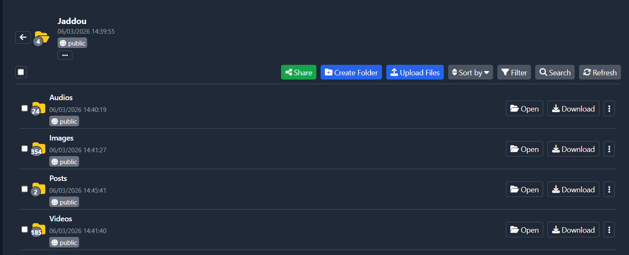Click the Audios folder icon
This screenshot has height=255, width=629.
[x=38, y=108]
